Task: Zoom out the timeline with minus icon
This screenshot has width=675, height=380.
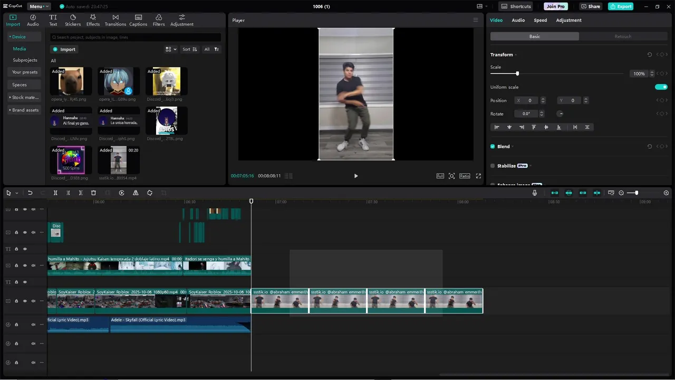Action: (621, 193)
